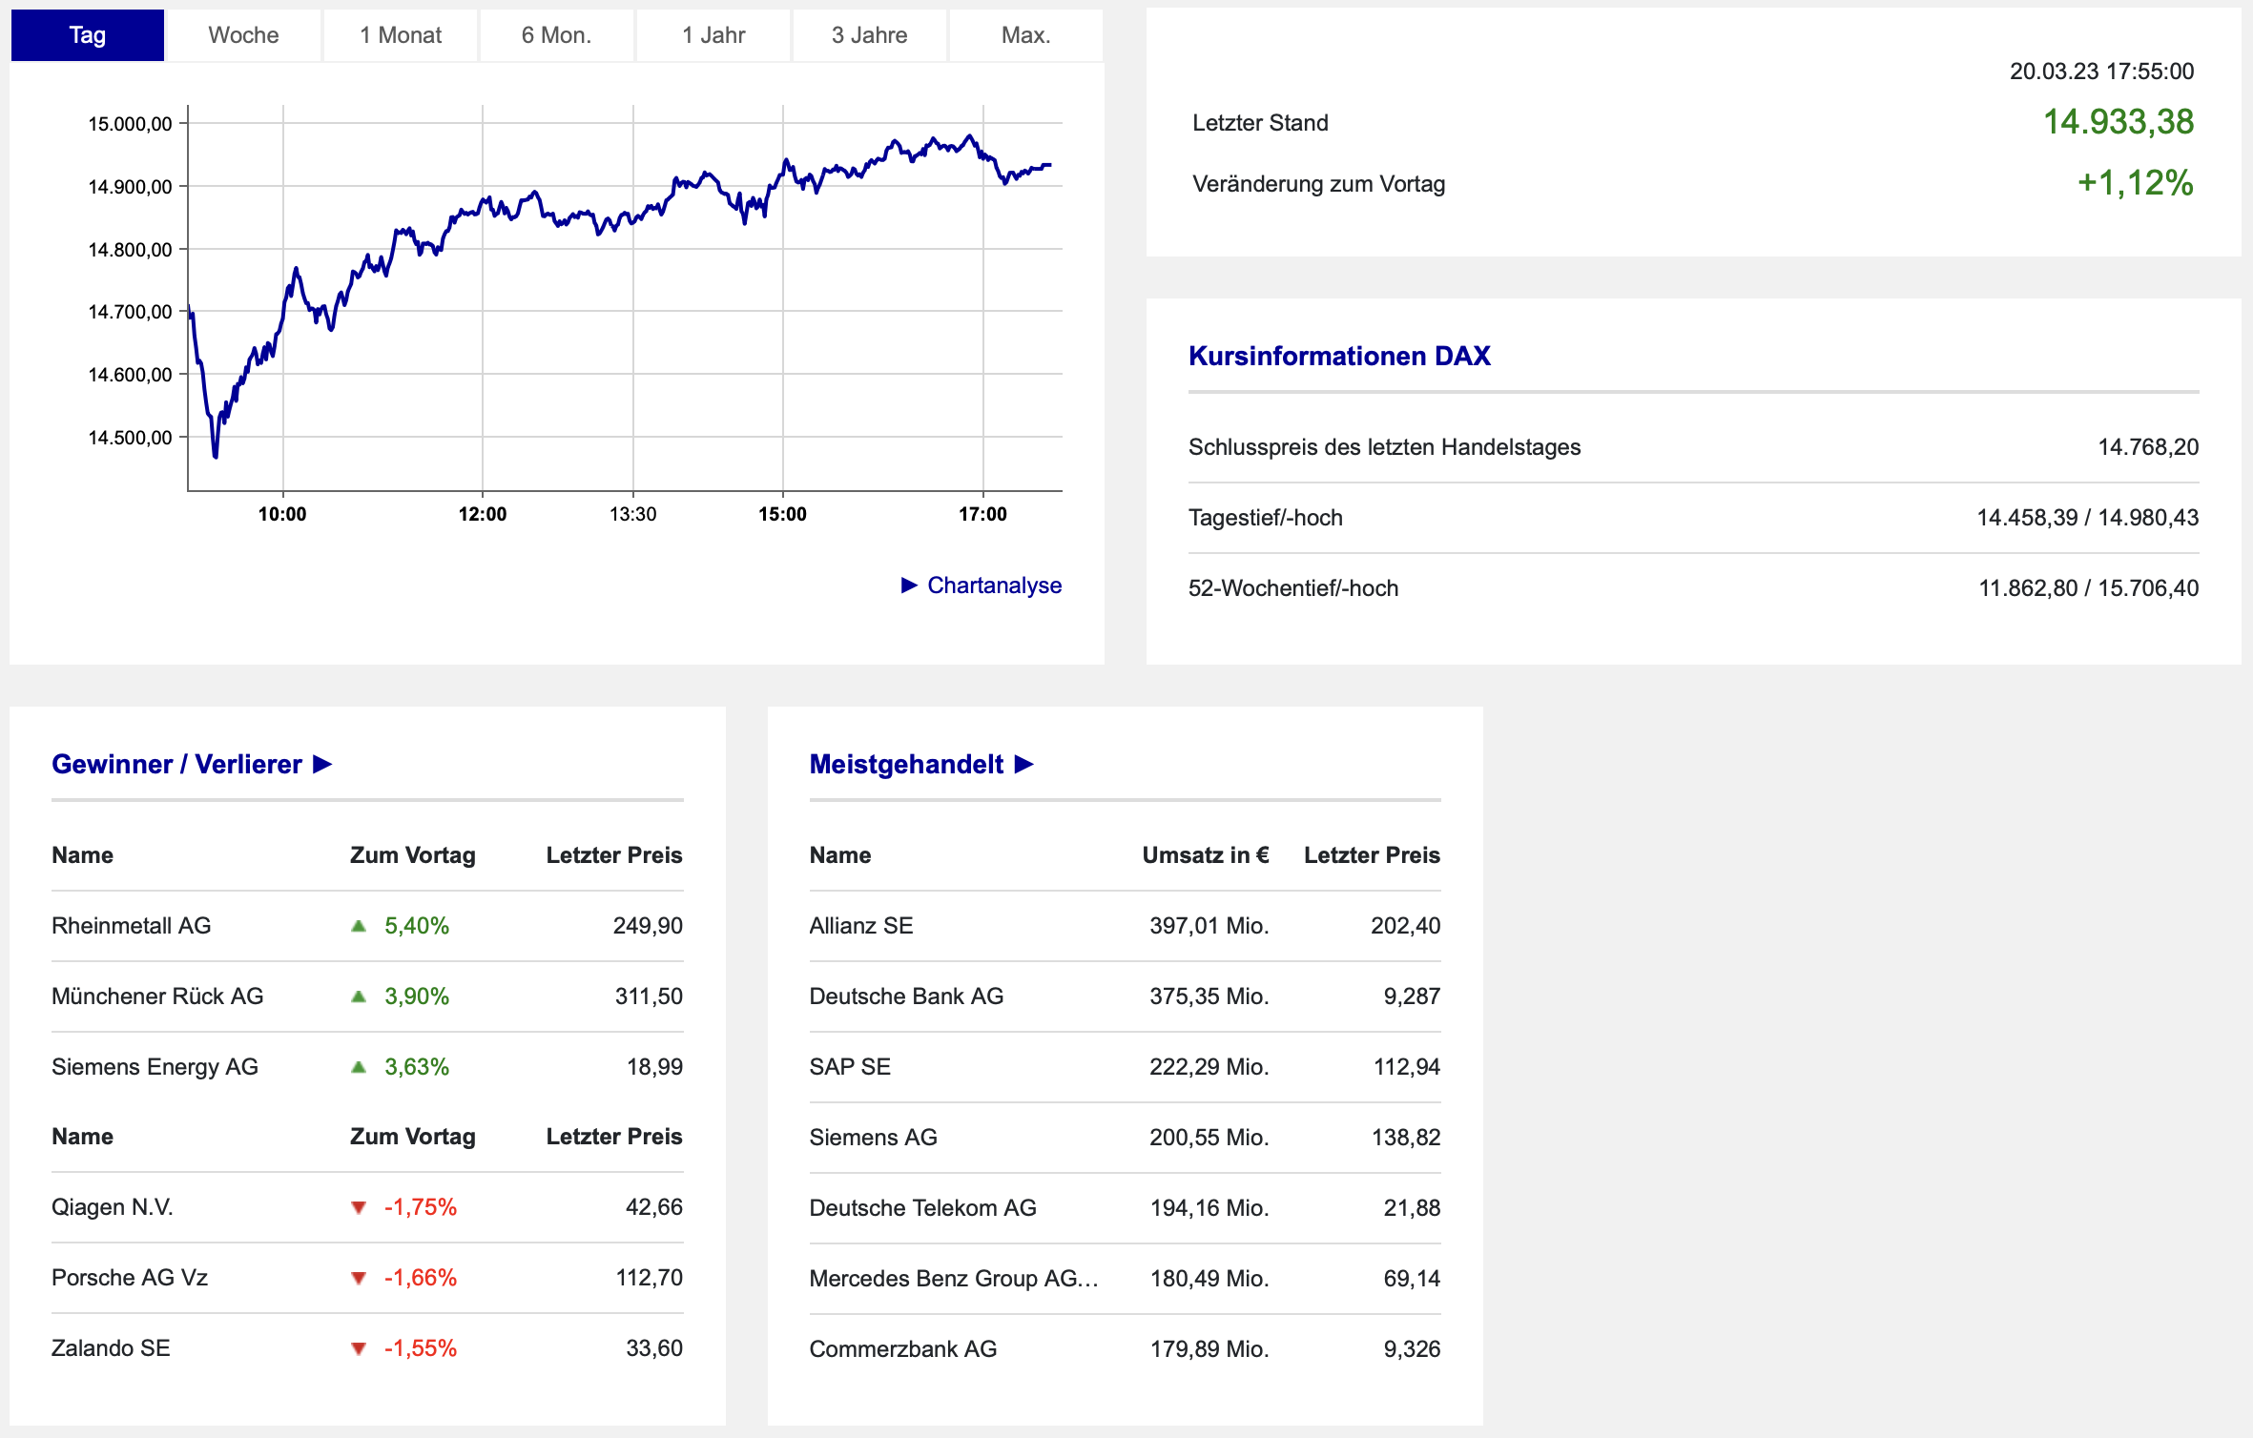The image size is (2253, 1438).
Task: Click the 17:00 marker on chart time axis
Action: pos(982,514)
